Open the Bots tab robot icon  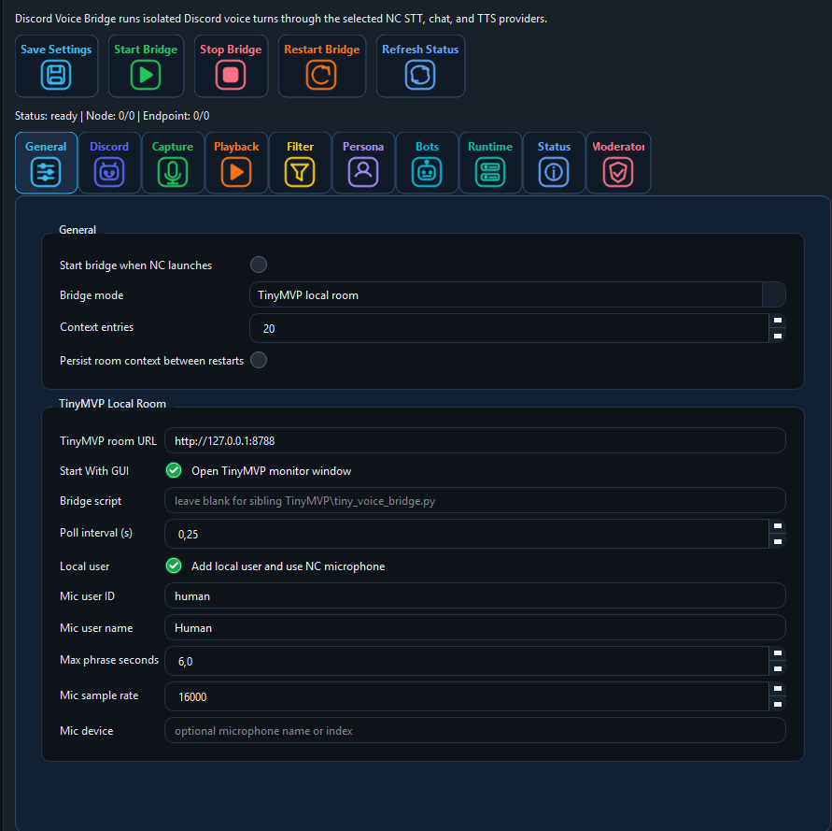(427, 172)
